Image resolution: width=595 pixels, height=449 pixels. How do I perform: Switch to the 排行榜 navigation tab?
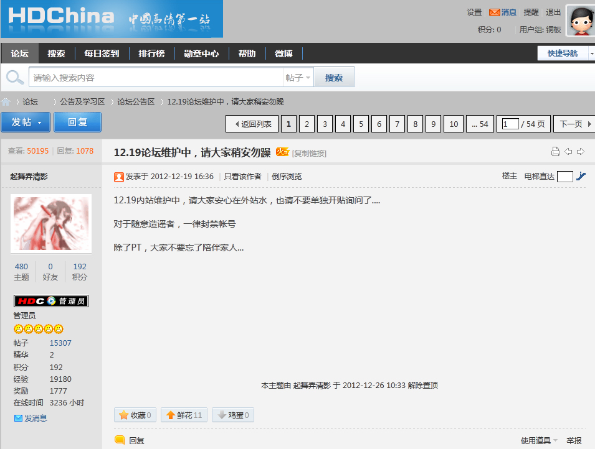click(x=152, y=53)
